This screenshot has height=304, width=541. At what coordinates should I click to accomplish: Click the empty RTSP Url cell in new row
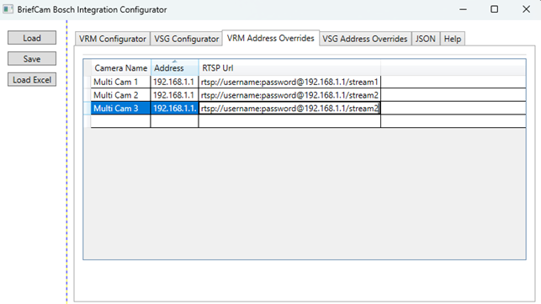(289, 121)
